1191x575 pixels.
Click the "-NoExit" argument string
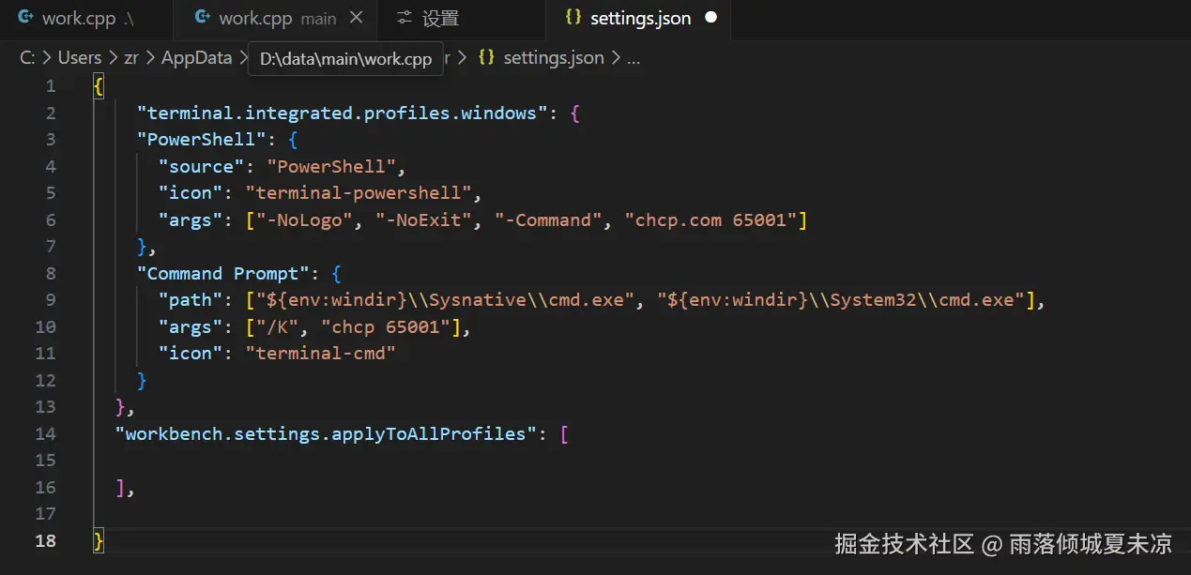tap(424, 219)
